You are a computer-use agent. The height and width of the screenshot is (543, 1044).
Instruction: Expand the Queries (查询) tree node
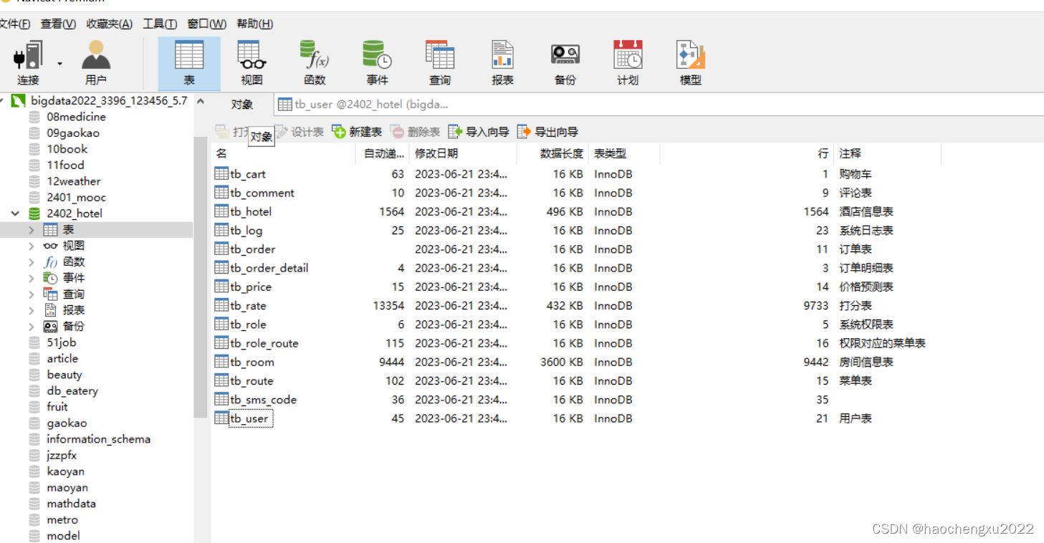pyautogui.click(x=31, y=294)
